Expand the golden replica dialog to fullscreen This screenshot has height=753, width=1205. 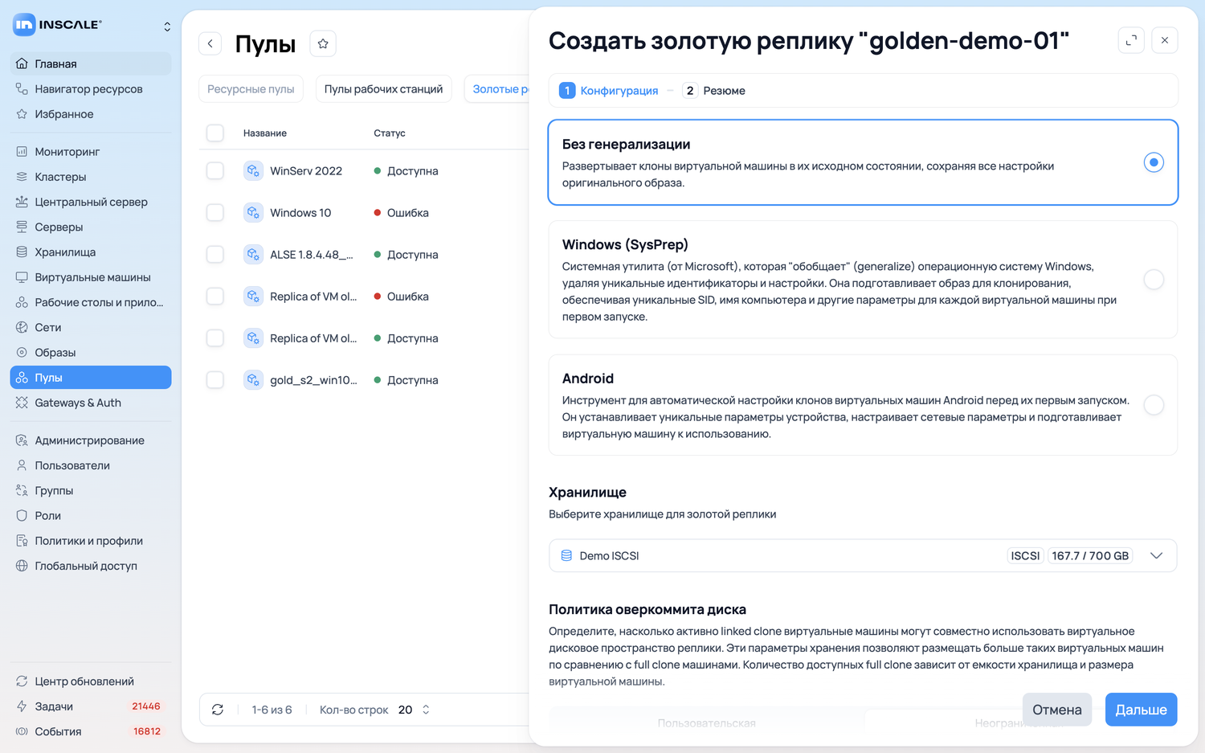click(1131, 40)
